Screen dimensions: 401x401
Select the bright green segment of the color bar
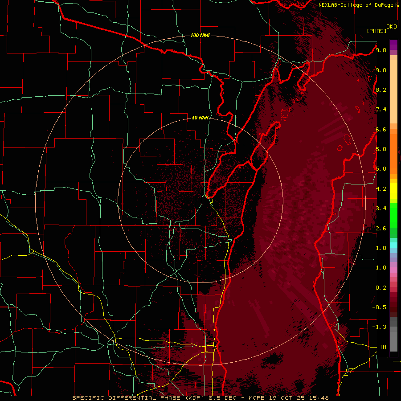393,215
